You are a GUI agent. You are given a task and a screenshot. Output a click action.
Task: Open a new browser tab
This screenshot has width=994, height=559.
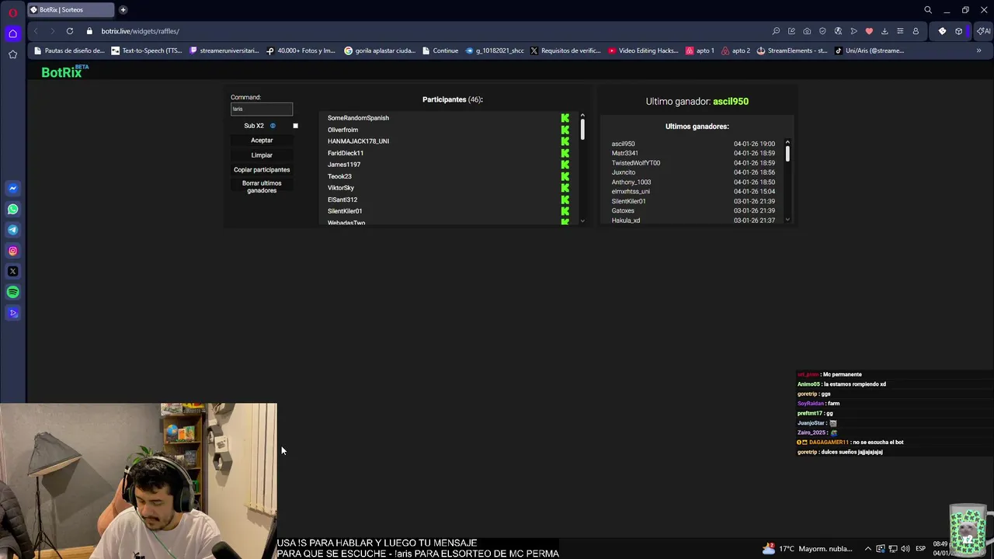tap(123, 10)
